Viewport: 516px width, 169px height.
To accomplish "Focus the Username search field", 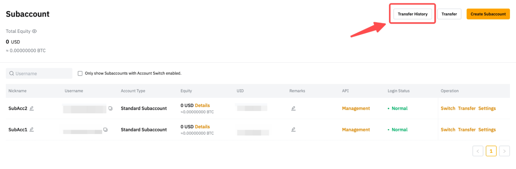I will [x=39, y=73].
